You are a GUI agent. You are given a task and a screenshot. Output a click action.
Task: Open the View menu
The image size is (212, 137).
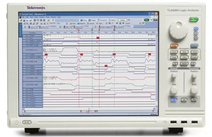pyautogui.click(x=31, y=17)
